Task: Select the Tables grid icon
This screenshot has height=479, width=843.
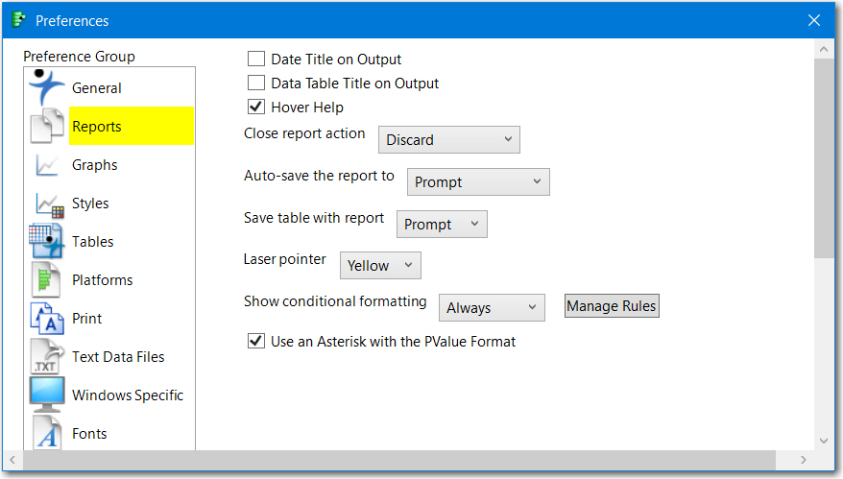Action: coord(46,242)
